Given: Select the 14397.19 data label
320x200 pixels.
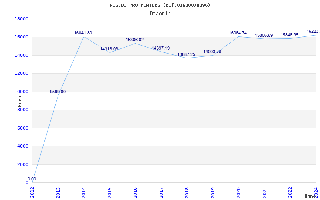Looking at the screenshot, I should click(x=161, y=48).
